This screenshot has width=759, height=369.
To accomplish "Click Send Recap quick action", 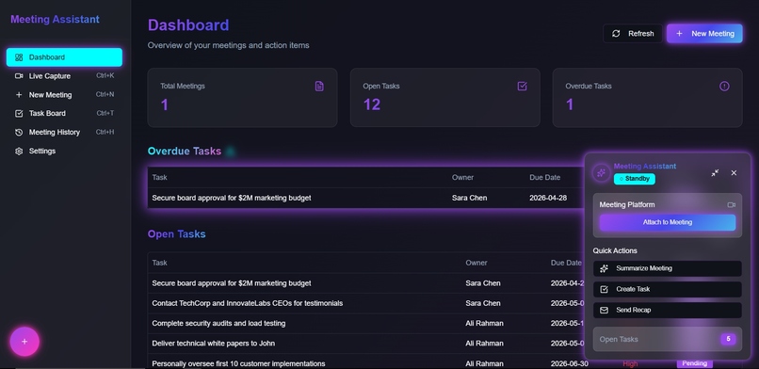I will coord(668,310).
